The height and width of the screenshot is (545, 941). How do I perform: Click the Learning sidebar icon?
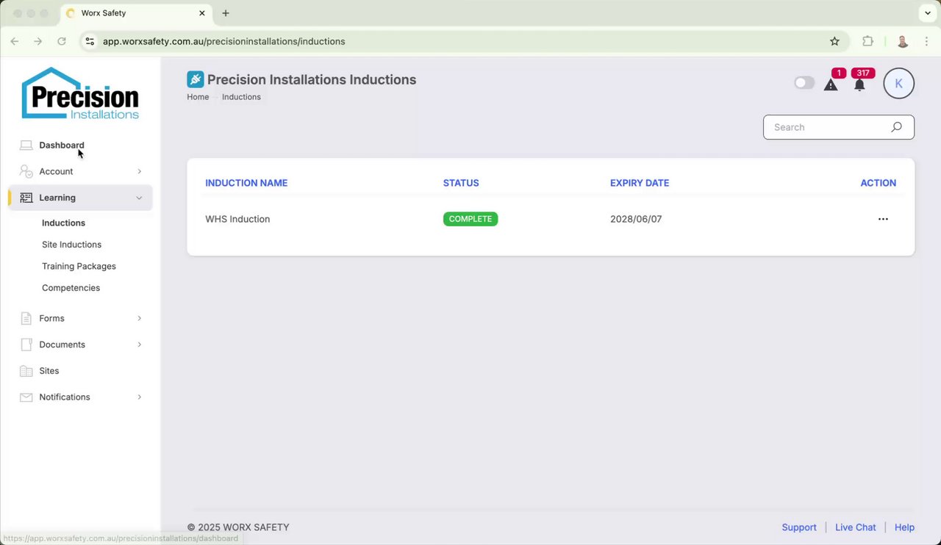[x=26, y=198]
